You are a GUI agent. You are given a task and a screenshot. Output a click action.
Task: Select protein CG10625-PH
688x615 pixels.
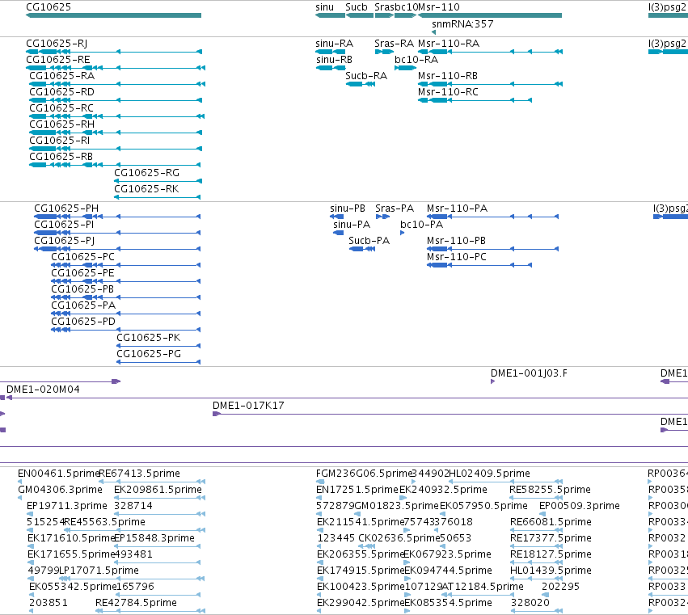(x=117, y=217)
